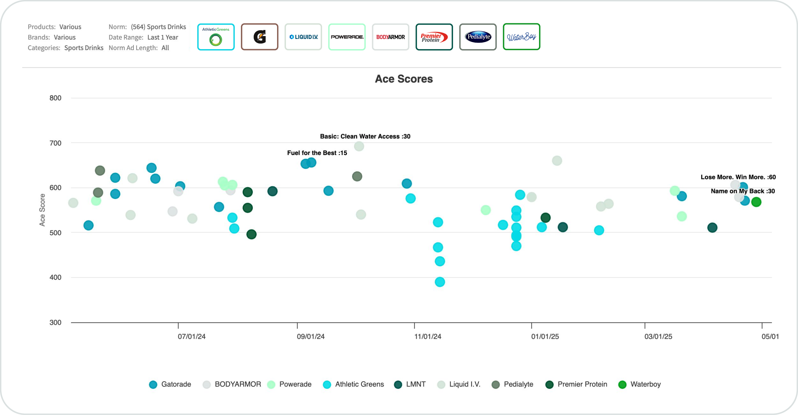Select the Athletic Greens brand logo tile
798x415 pixels.
pyautogui.click(x=216, y=37)
